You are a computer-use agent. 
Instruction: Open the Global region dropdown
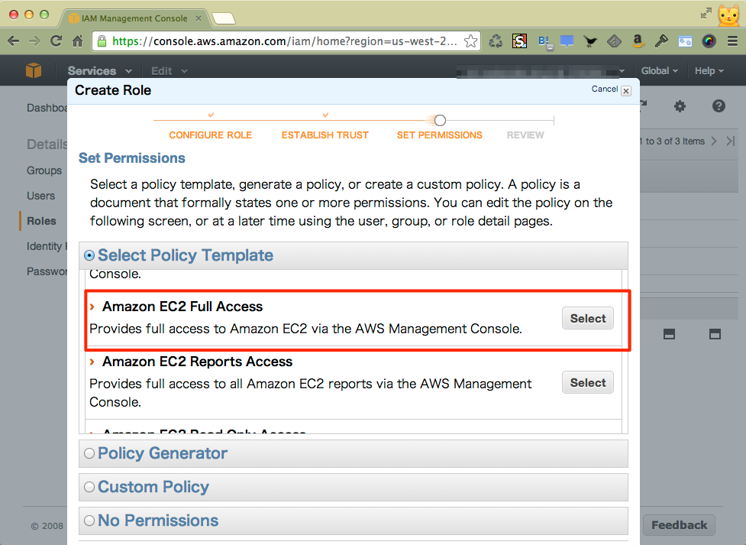click(659, 71)
